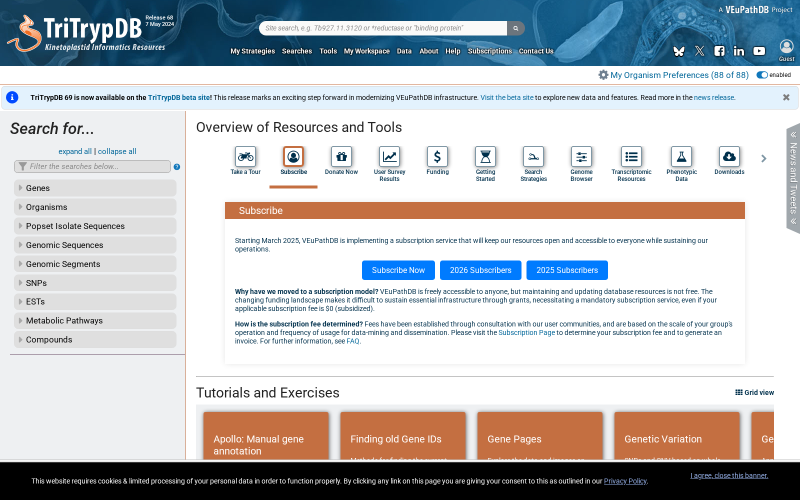Click the Subscribe Now button
The image size is (800, 500).
tap(398, 270)
